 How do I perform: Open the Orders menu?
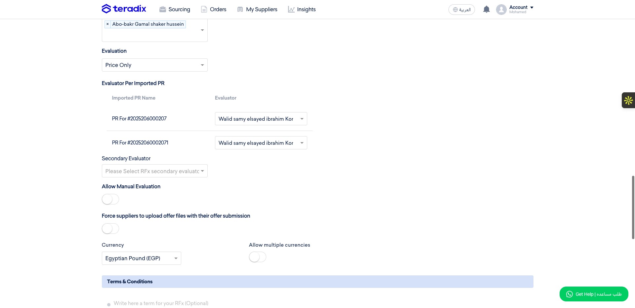click(214, 9)
